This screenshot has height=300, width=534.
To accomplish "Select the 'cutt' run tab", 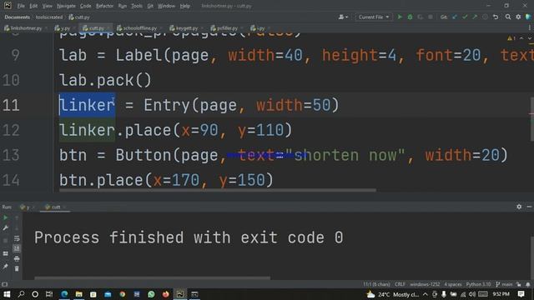I will (x=55, y=207).
